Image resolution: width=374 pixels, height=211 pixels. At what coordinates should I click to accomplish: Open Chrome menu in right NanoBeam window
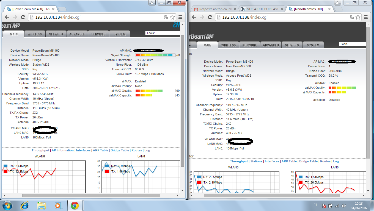[366, 17]
